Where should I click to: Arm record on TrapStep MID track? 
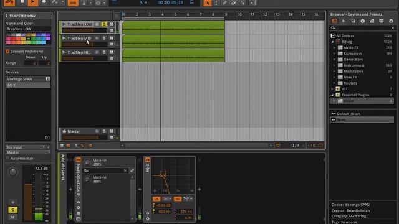[x=97, y=38]
